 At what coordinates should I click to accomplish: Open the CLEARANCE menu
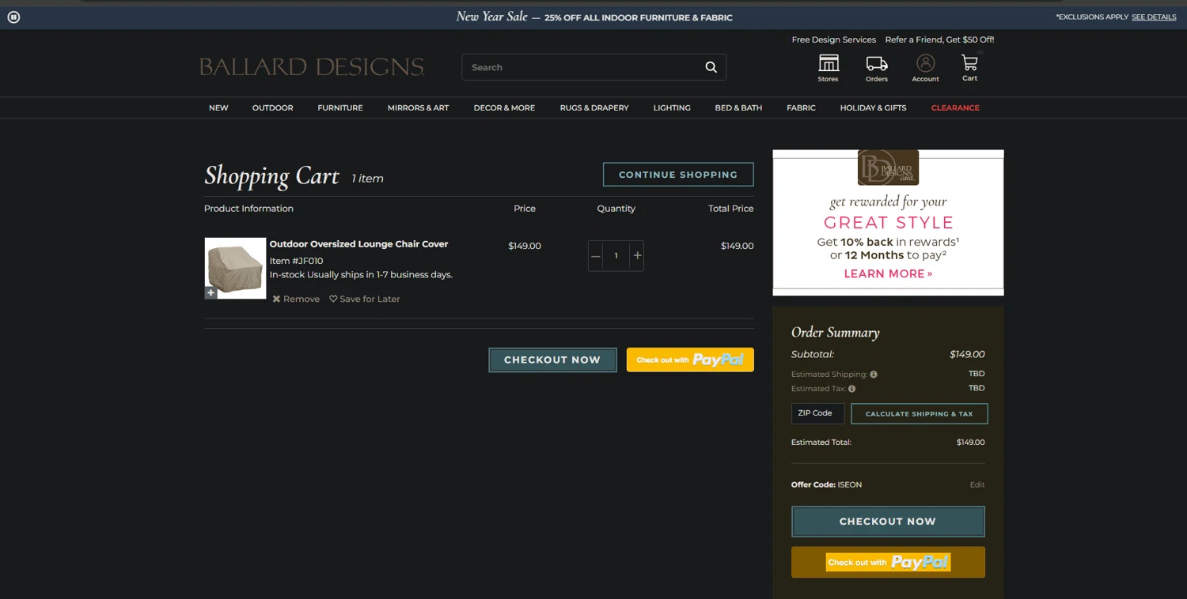(x=955, y=107)
